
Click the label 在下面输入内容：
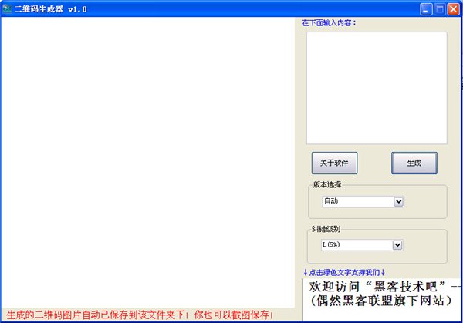pyautogui.click(x=329, y=23)
